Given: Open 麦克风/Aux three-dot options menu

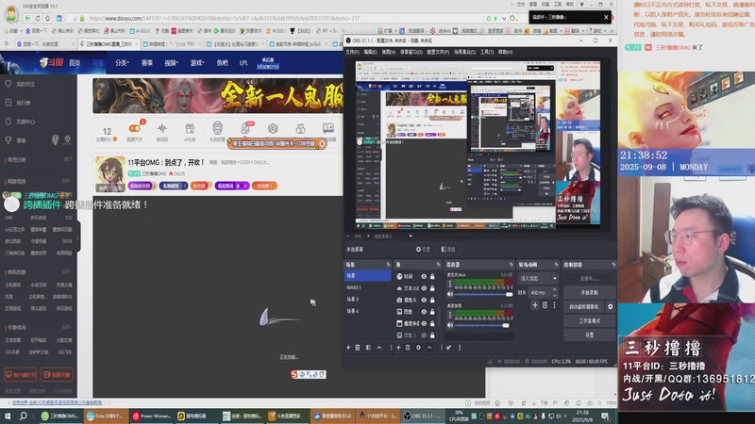Looking at the screenshot, I should (x=450, y=285).
